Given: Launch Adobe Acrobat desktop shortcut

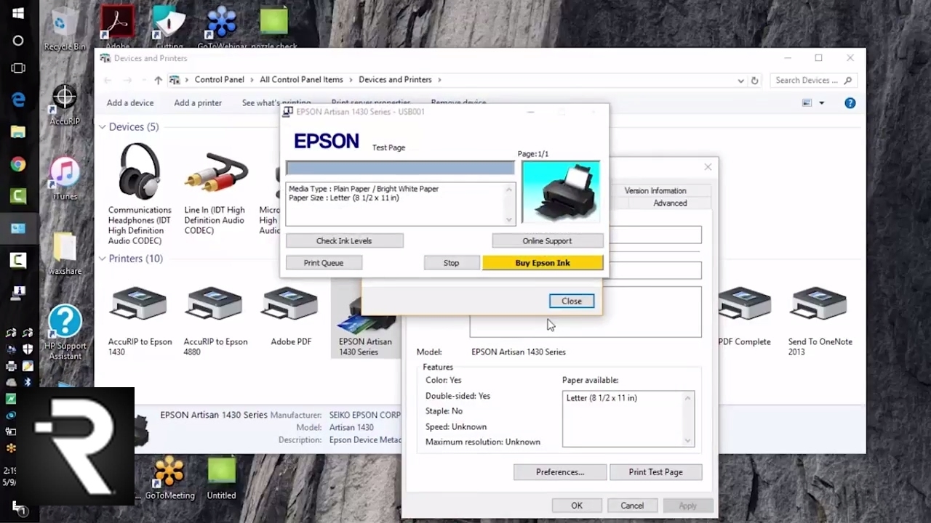Looking at the screenshot, I should (117, 26).
